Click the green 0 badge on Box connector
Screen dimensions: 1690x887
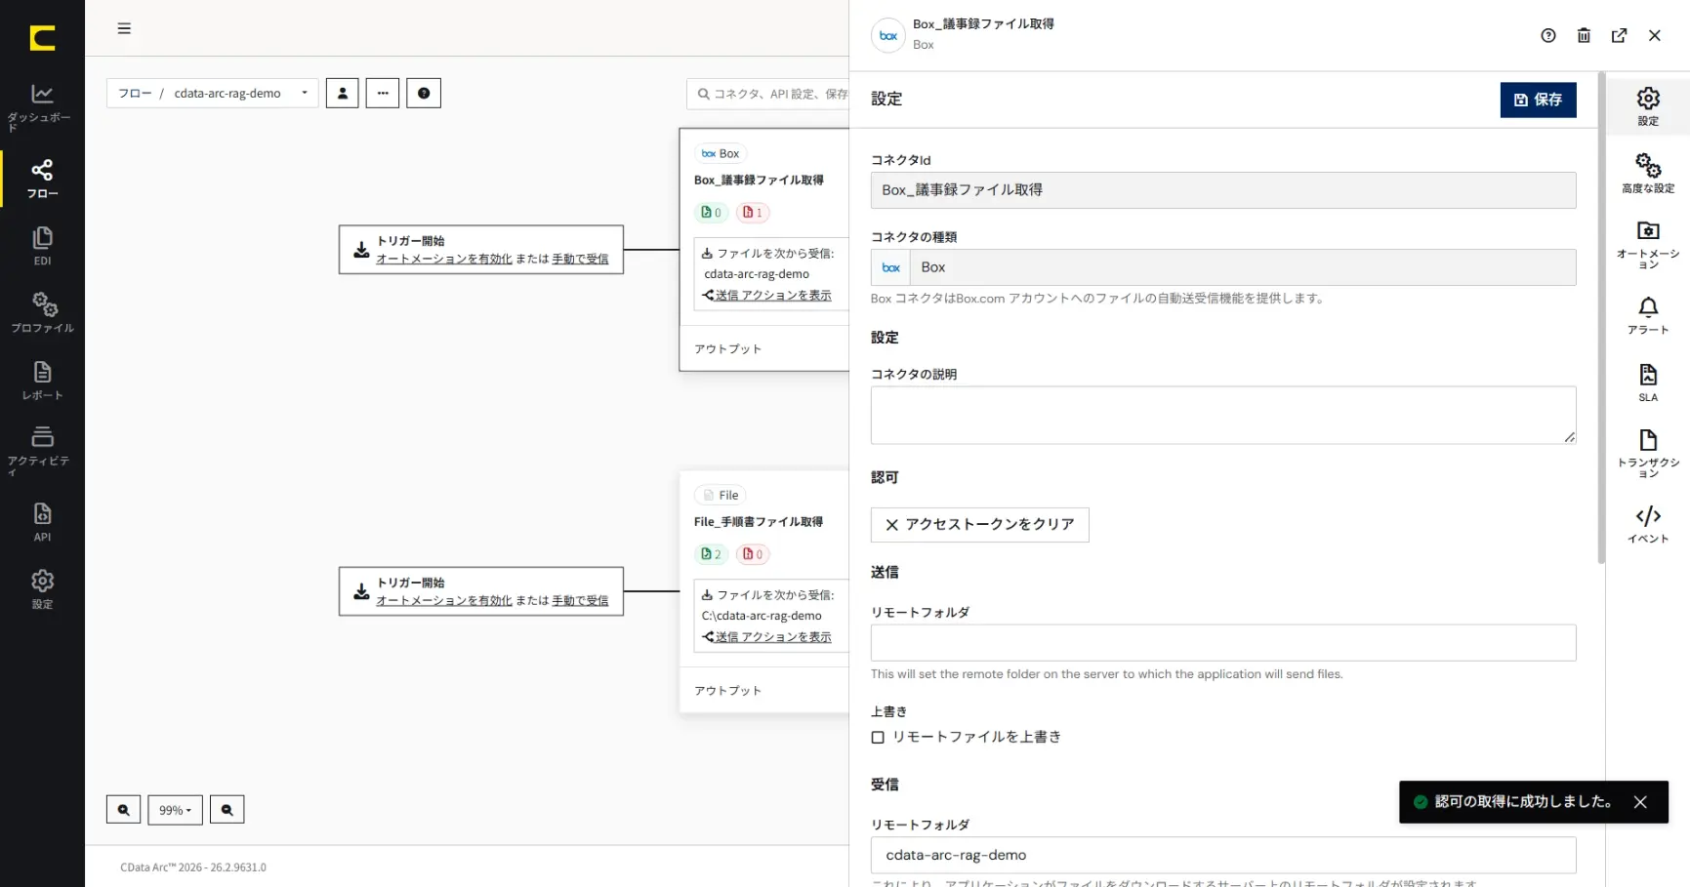click(x=712, y=213)
